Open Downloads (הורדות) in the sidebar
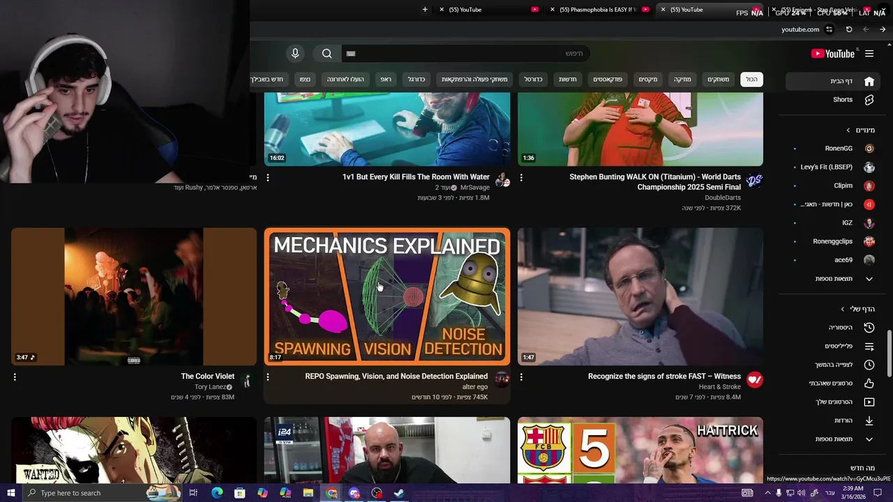893x502 pixels. 832,420
